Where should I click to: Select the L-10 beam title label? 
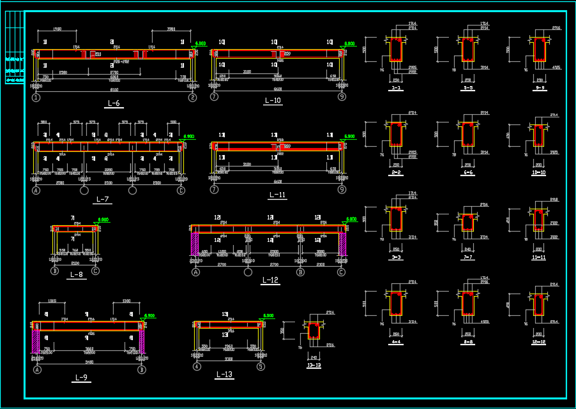(273, 100)
